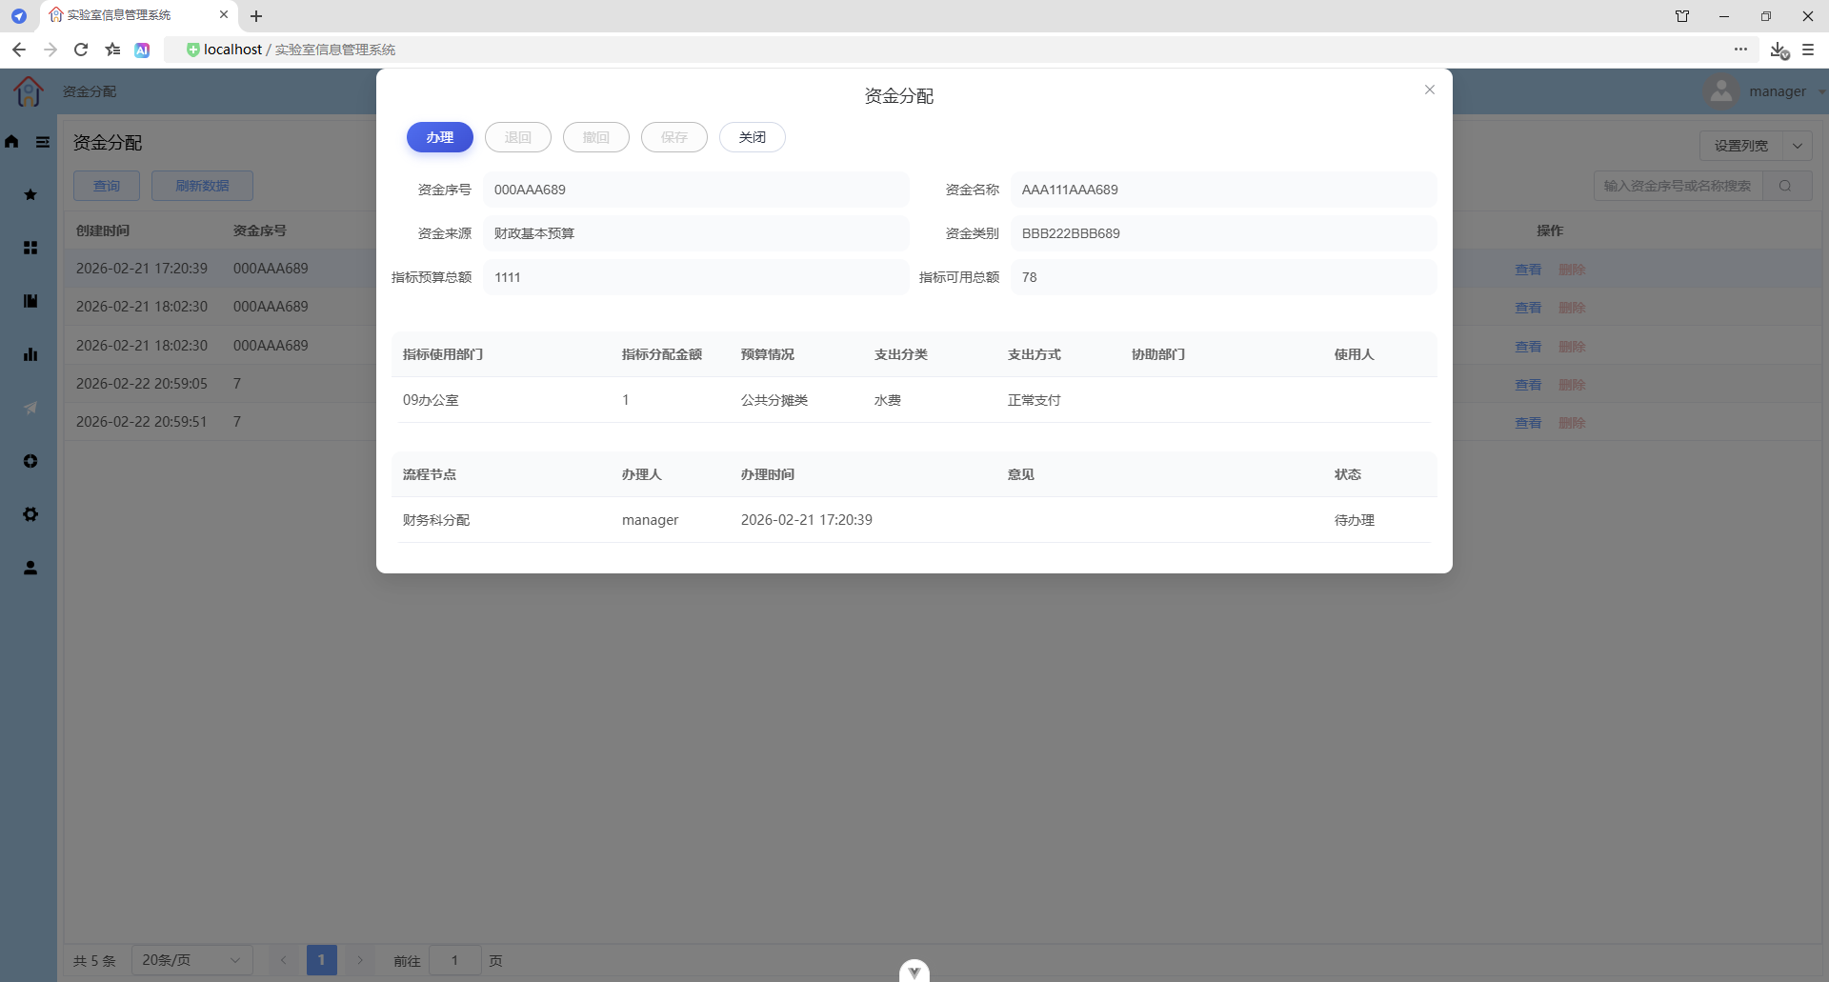This screenshot has width=1829, height=982.
Task: Click the 资金序号 field showing 000AAA689
Action: click(696, 190)
